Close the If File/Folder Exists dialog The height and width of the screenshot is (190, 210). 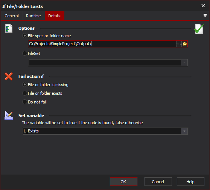coord(203,6)
